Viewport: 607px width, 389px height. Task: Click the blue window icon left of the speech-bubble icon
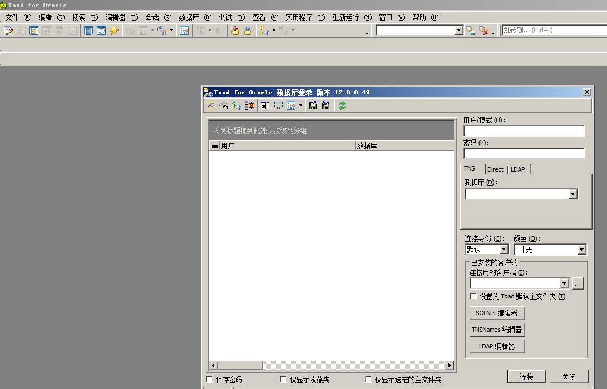88,31
